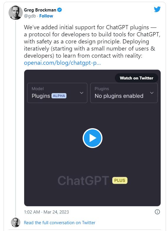The width and height of the screenshot is (168, 231).
Task: Click the info circle icon
Action: pyautogui.click(x=157, y=212)
